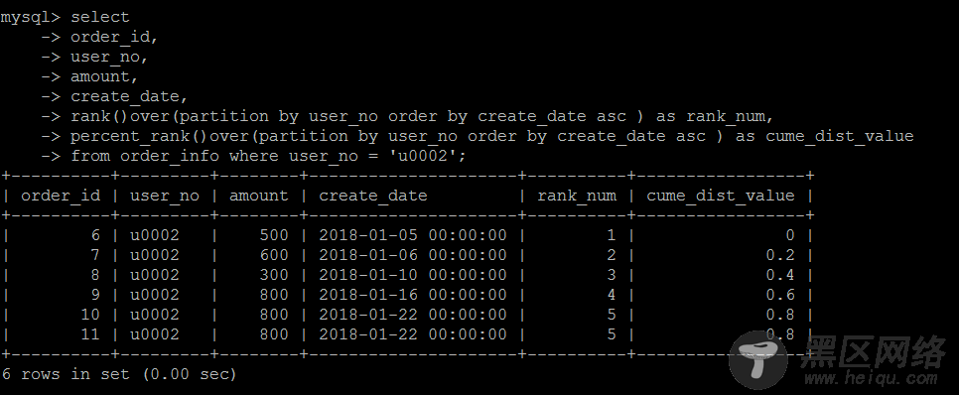Click the cume_dist_value column header in the result table
Viewport: 959px width, 395px height.
point(721,196)
